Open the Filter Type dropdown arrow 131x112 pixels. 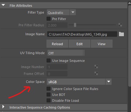coord(73,12)
